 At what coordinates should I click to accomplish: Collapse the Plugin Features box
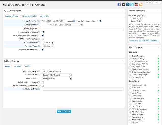pos(159,47)
